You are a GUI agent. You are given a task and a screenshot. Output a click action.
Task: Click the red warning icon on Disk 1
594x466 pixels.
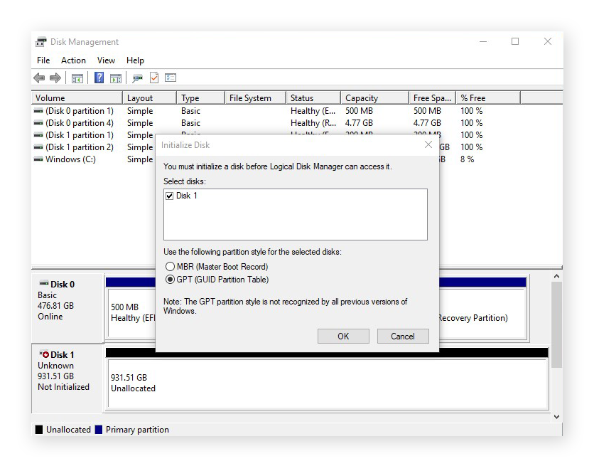click(x=47, y=354)
